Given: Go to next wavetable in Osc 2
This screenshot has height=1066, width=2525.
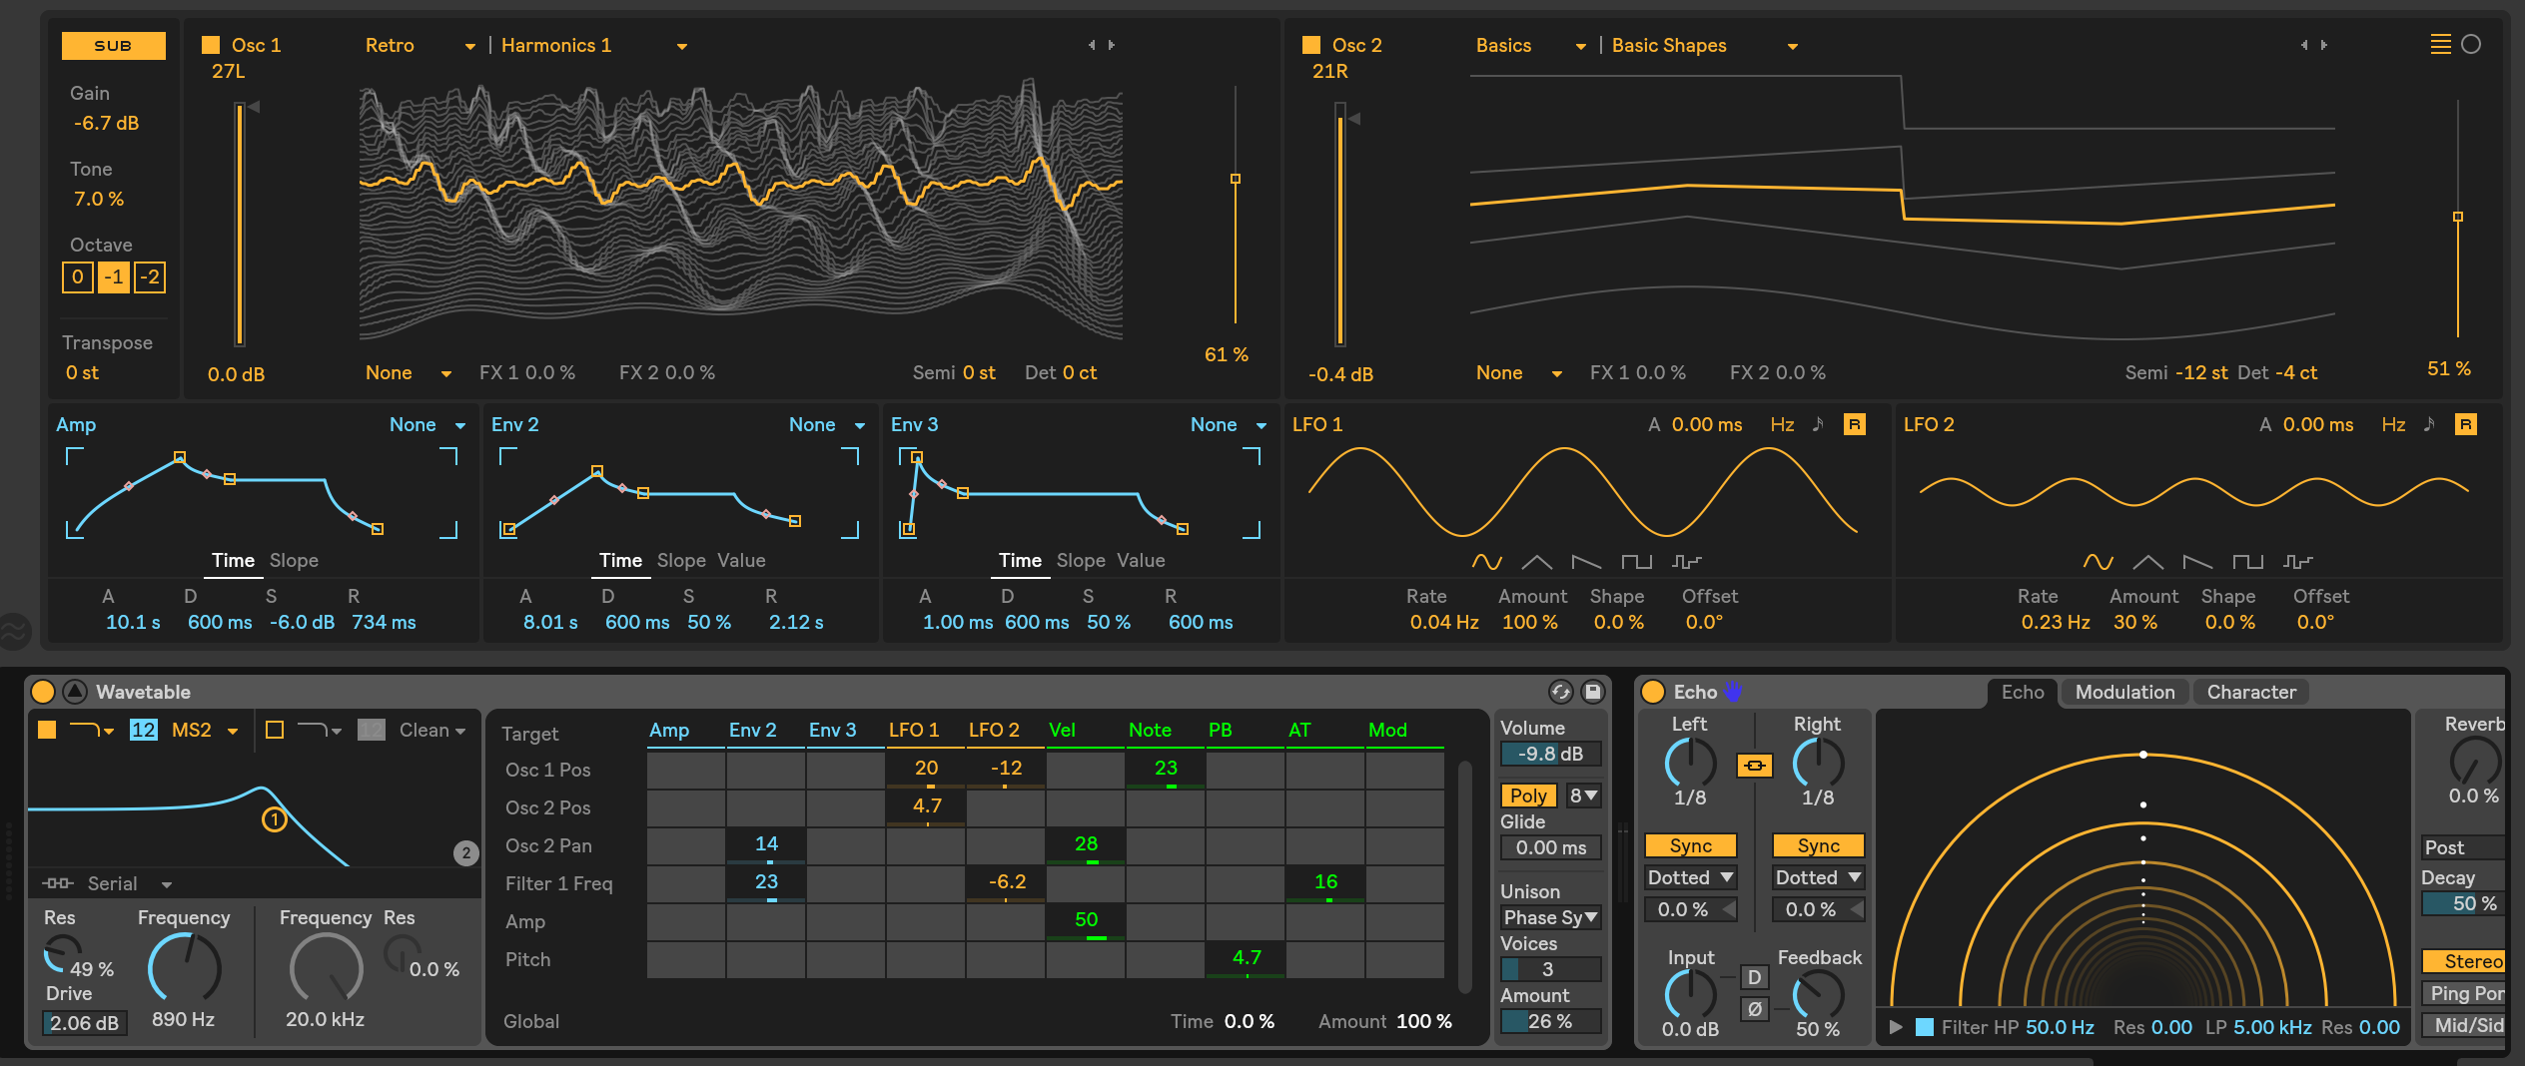Looking at the screenshot, I should point(2324,45).
